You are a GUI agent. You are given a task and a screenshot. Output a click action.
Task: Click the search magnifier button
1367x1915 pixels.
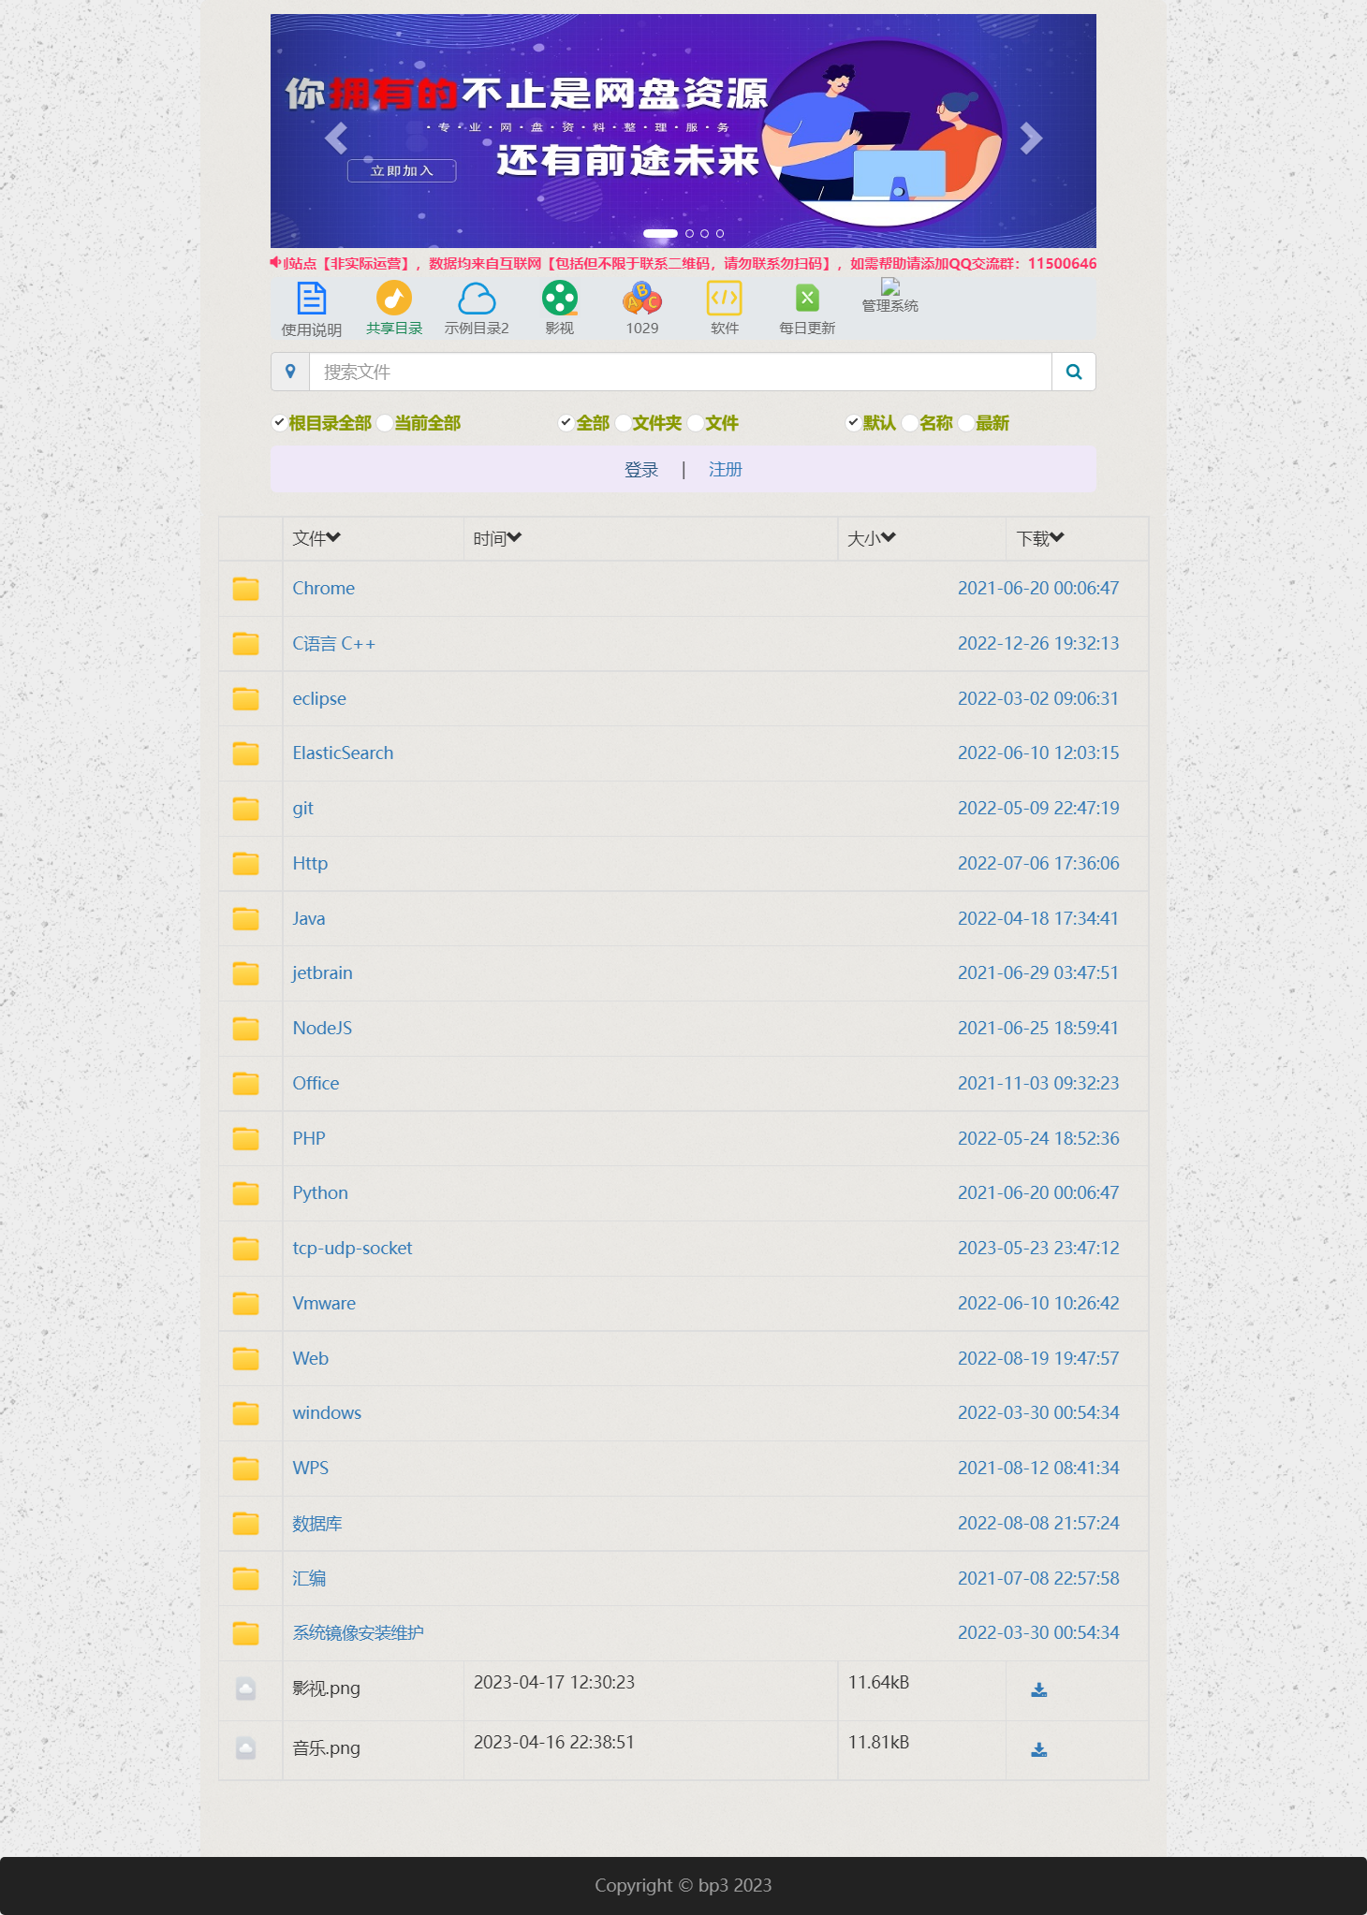[x=1073, y=372]
